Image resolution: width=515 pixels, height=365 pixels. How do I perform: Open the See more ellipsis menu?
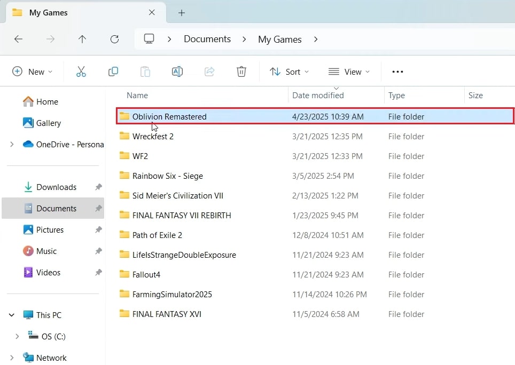tap(397, 72)
